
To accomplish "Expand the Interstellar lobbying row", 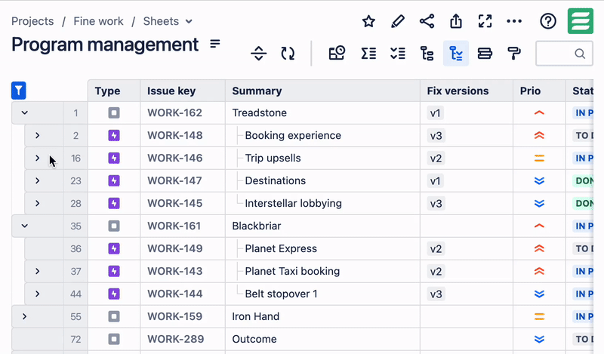I will [37, 203].
